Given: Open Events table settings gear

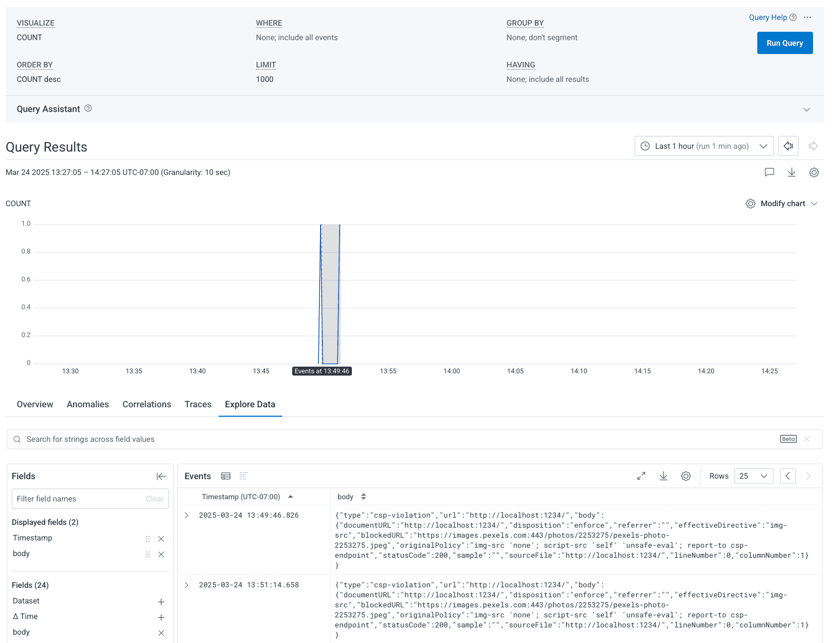Looking at the screenshot, I should [x=686, y=476].
